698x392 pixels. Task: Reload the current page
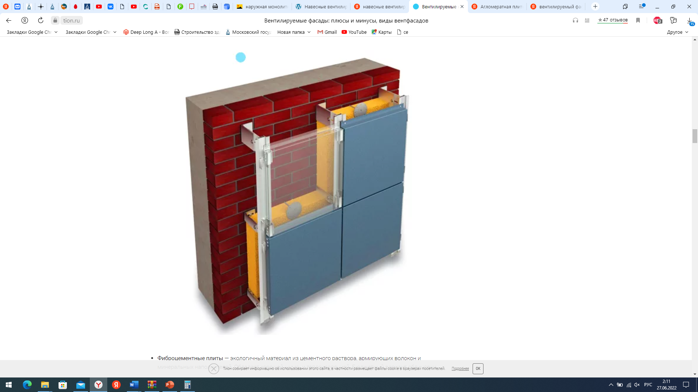pyautogui.click(x=41, y=21)
